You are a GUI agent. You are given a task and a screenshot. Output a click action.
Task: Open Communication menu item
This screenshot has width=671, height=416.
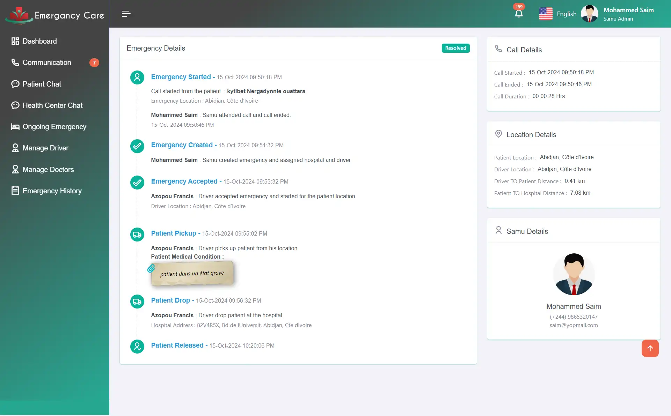(47, 62)
